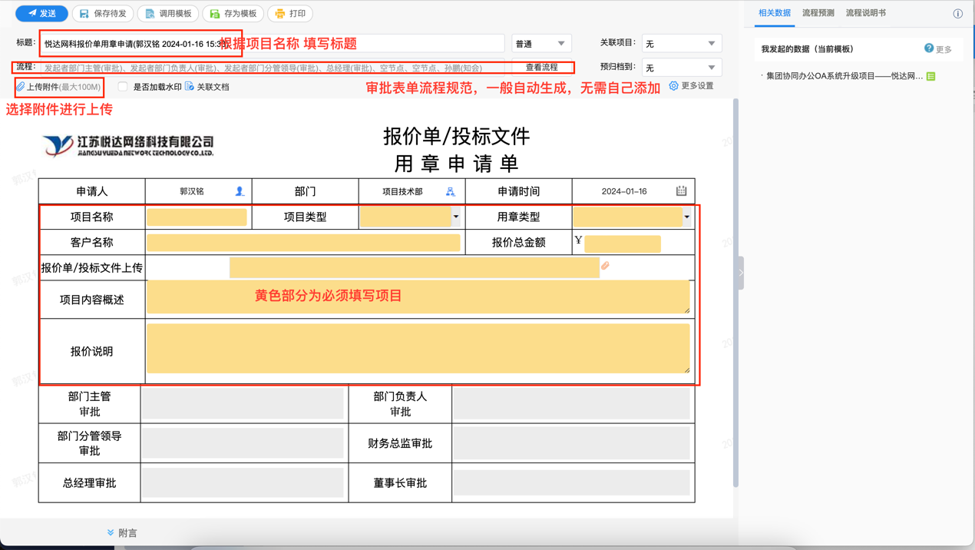Expand the 用章类型 dropdown
Viewport: 975px width, 550px height.
pos(686,217)
